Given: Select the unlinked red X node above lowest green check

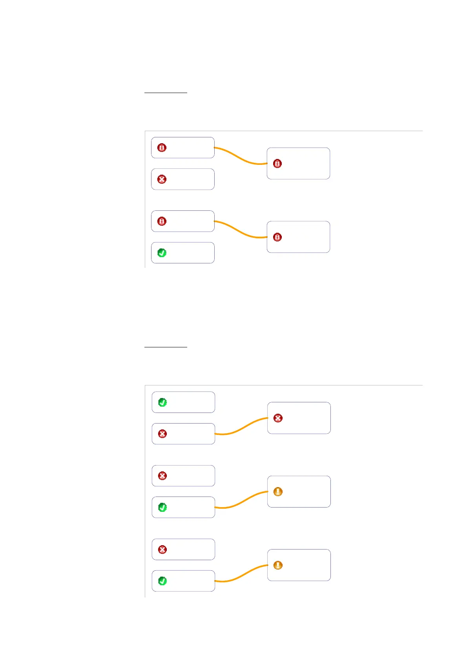Looking at the screenshot, I should pyautogui.click(x=183, y=550).
